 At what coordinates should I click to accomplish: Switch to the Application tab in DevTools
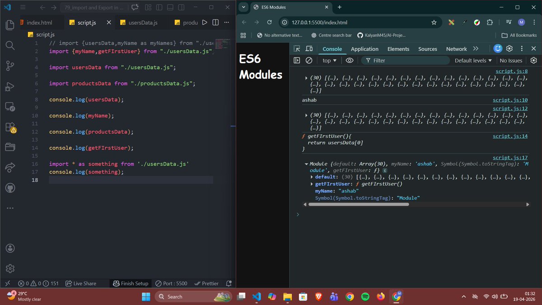coord(364,48)
